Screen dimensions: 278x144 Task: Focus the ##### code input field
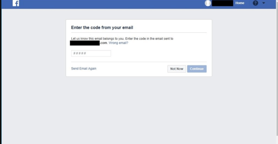coord(91,53)
